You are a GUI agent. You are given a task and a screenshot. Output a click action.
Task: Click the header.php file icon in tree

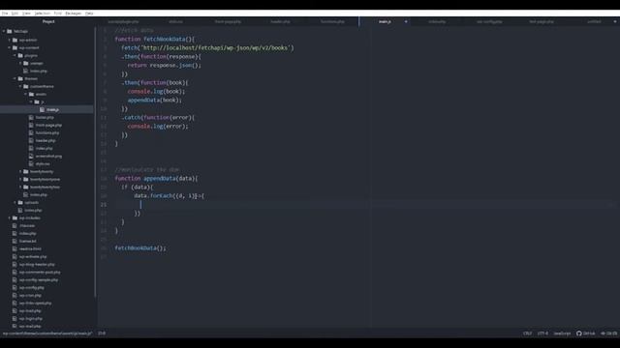point(31,140)
